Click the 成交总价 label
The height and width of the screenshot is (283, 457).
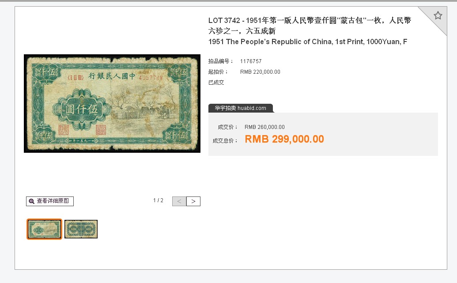pos(225,141)
